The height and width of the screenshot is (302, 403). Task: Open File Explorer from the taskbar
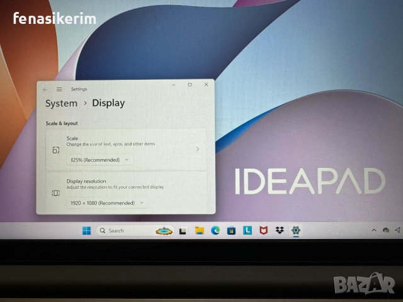[x=199, y=231]
